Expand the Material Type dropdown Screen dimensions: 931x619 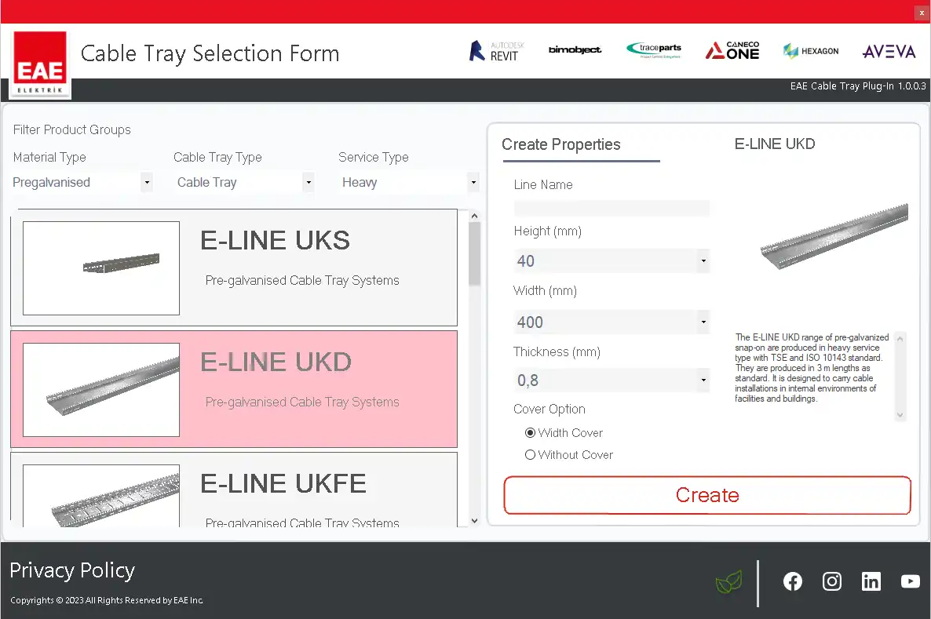[x=82, y=183]
